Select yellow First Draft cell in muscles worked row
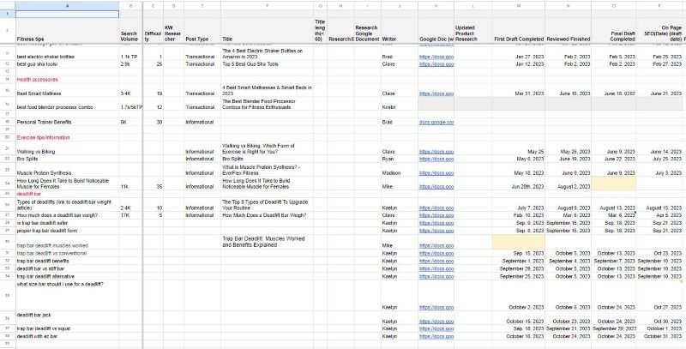Viewport: 686px width, 349px height. [519, 242]
